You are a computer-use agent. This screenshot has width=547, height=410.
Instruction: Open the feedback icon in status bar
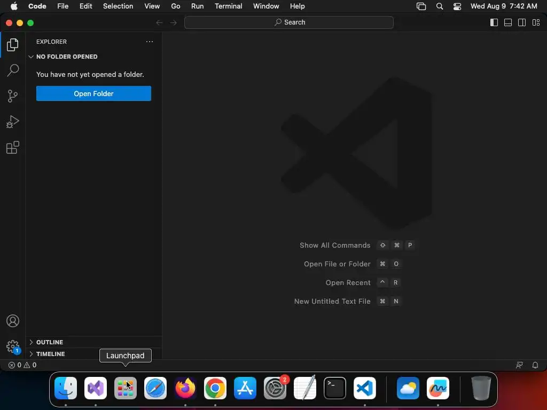[519, 365]
